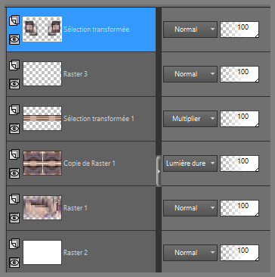Toggle visibility of Raster 3 layer
Screen dimensions: 275x277
click(14, 84)
